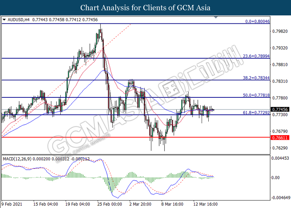The width and height of the screenshot is (291, 208).
Task: Click the 0.76790 price axis label
Action: pyautogui.click(x=280, y=131)
